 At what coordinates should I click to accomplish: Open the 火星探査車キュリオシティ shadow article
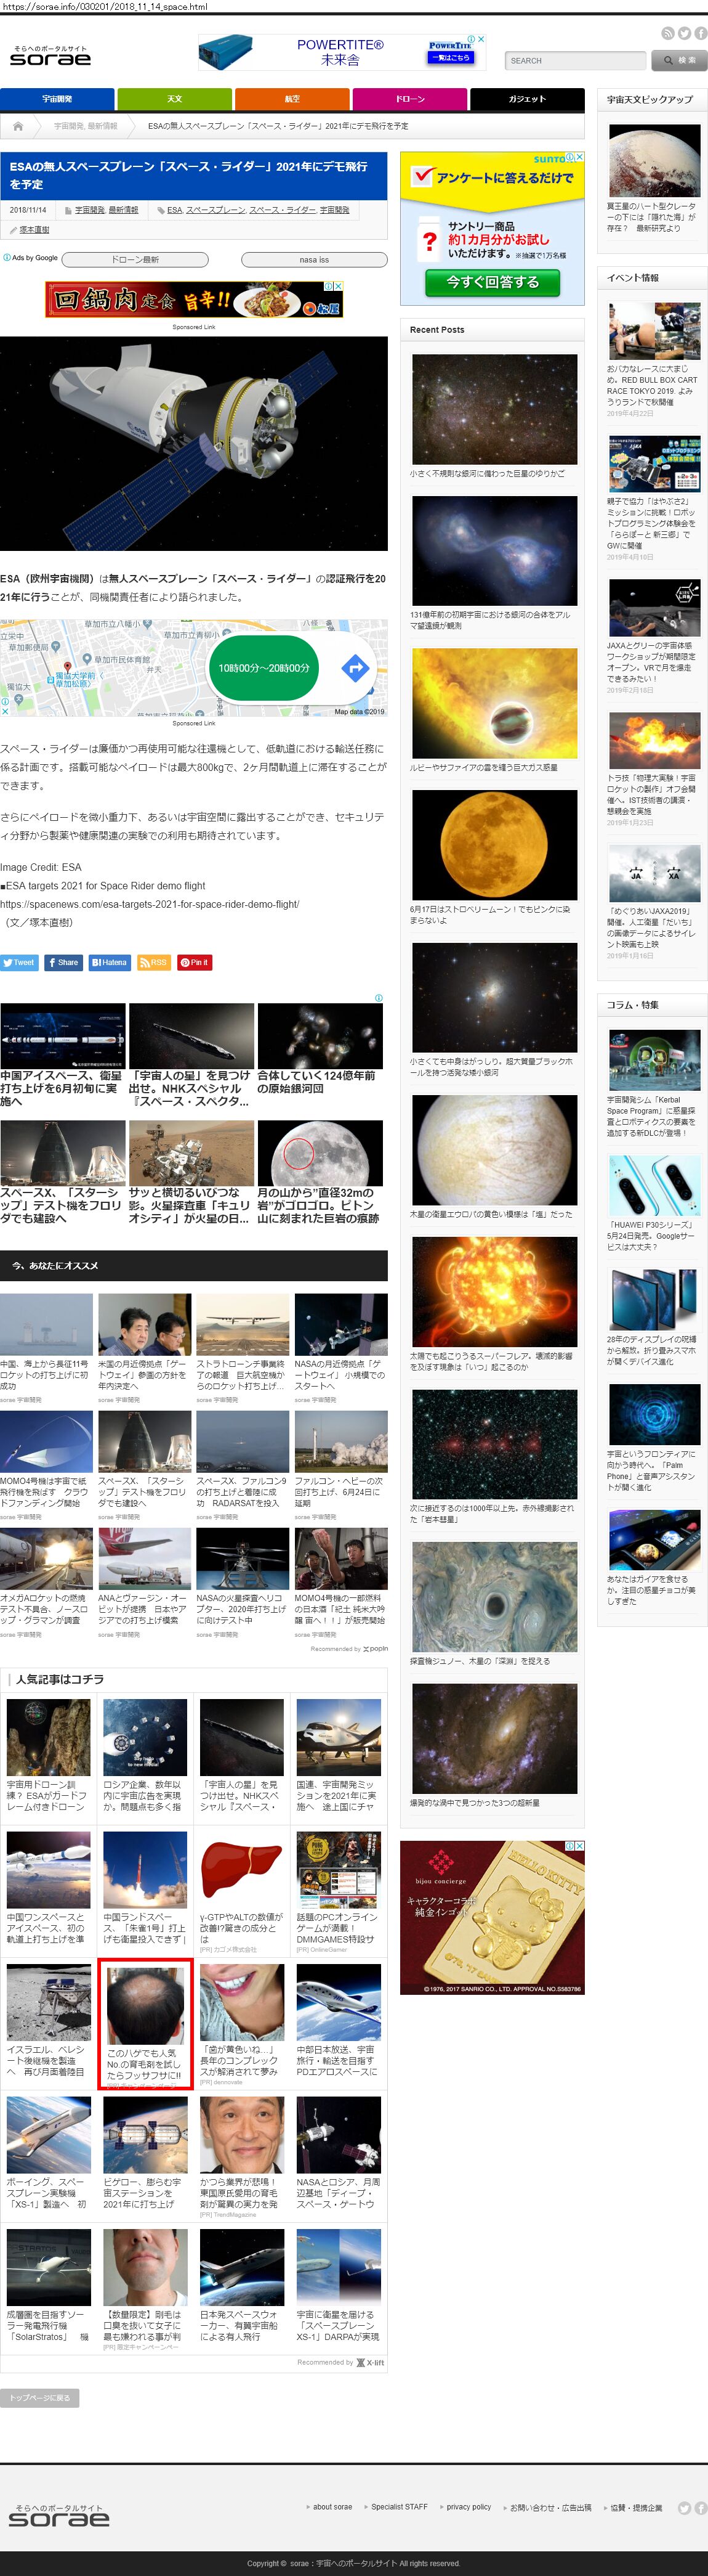click(x=191, y=1172)
